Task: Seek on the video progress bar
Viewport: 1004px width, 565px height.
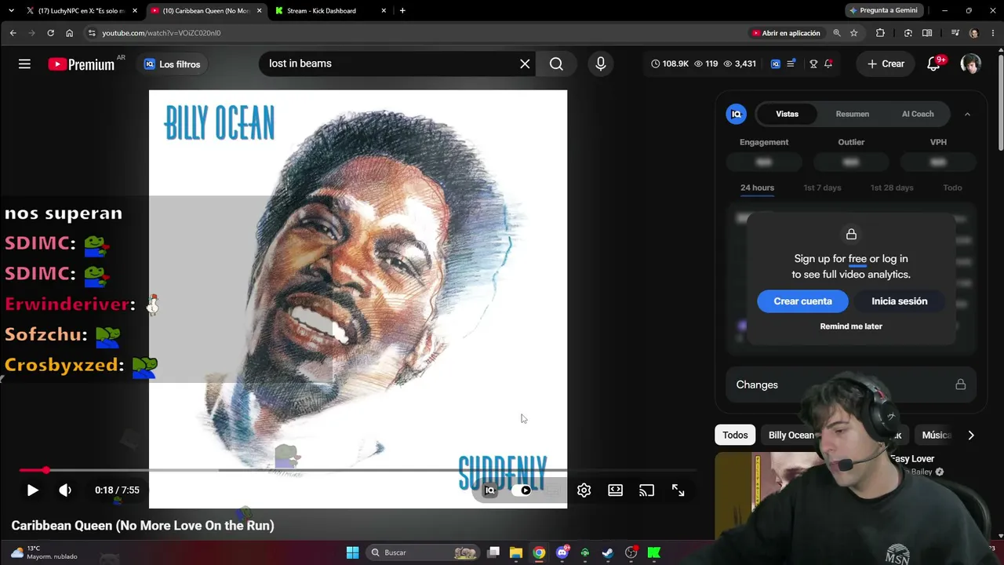Action: [358, 470]
